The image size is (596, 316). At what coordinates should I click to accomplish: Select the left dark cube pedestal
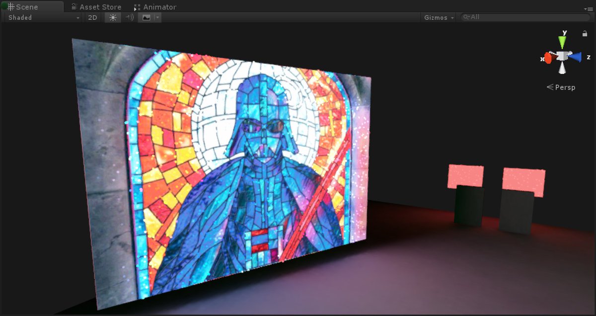coord(469,206)
